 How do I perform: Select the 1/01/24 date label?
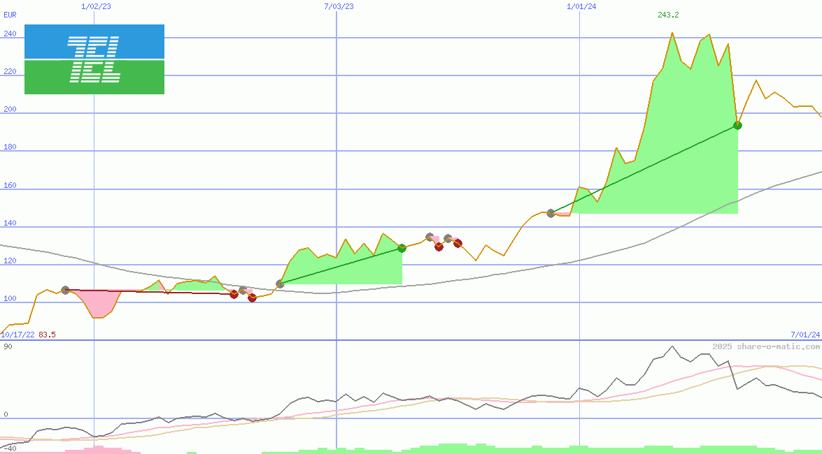pyautogui.click(x=581, y=6)
